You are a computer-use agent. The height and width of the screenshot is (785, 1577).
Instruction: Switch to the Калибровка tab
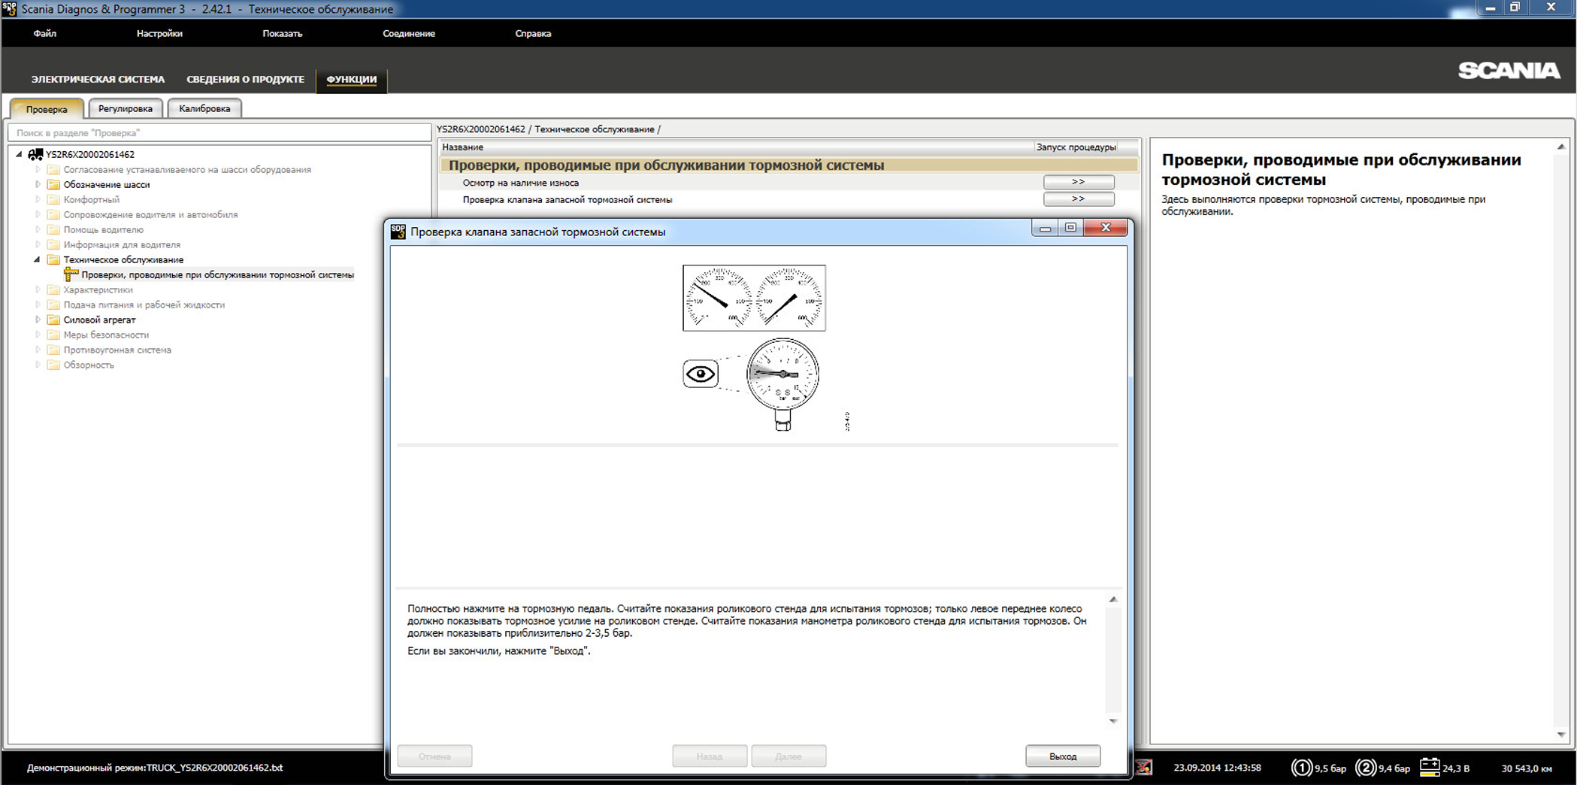204,108
